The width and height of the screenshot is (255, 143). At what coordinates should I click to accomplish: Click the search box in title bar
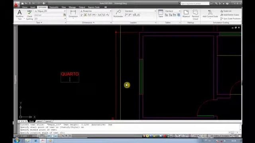(x=195, y=4)
